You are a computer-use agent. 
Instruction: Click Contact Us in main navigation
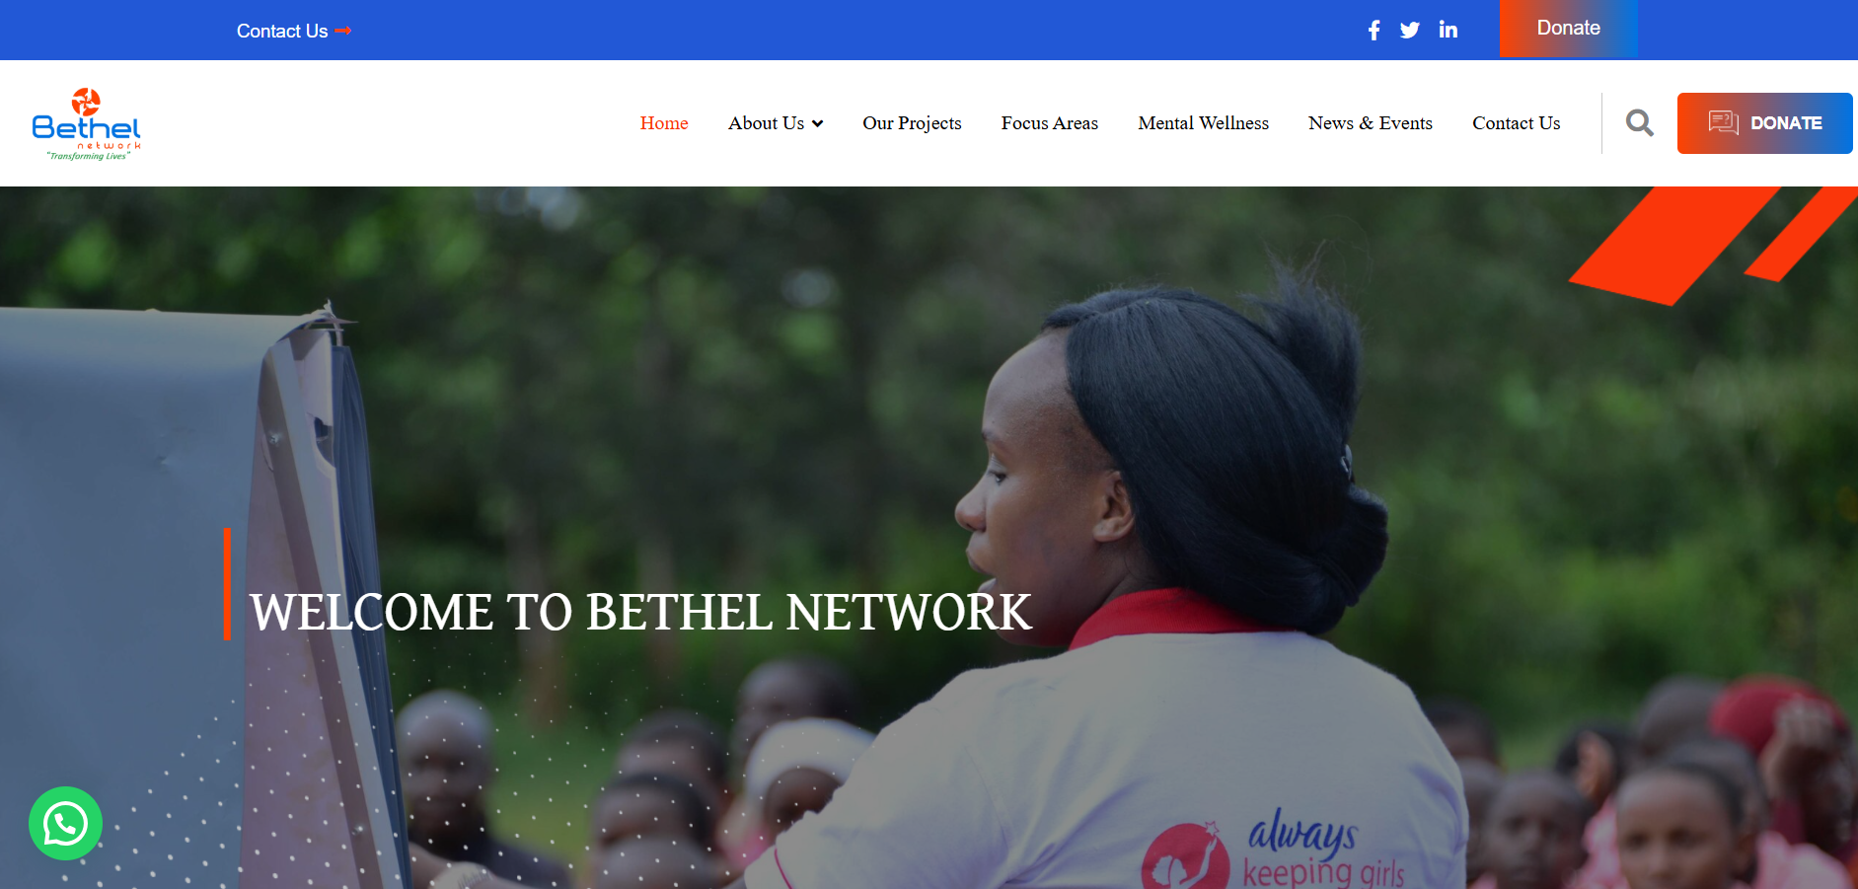(1517, 123)
